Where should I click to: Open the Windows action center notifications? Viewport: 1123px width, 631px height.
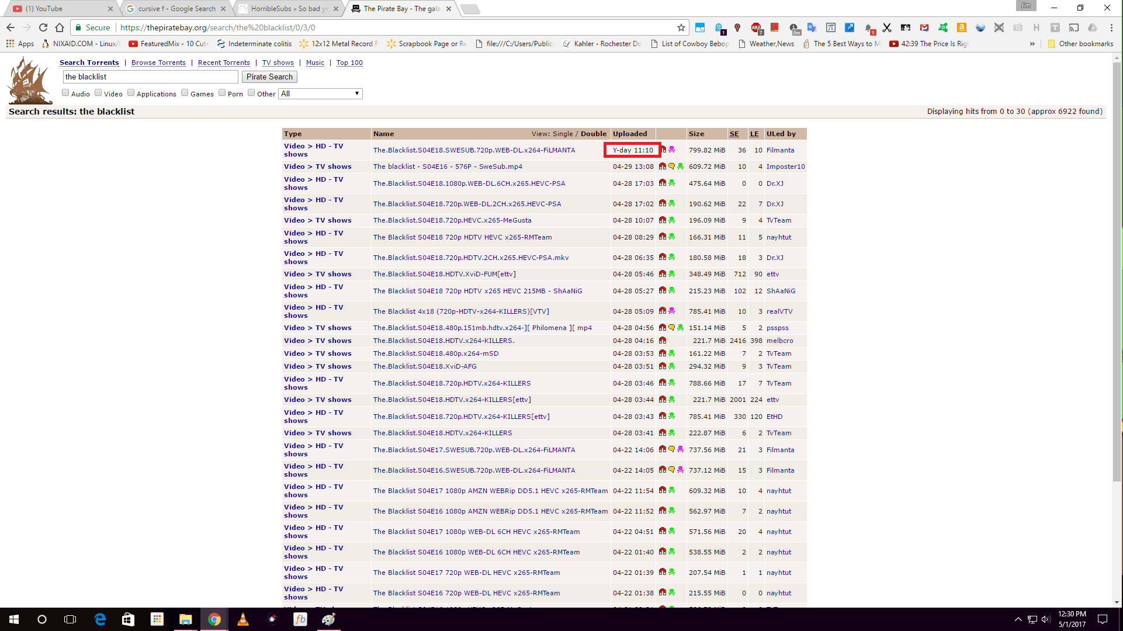1103,619
